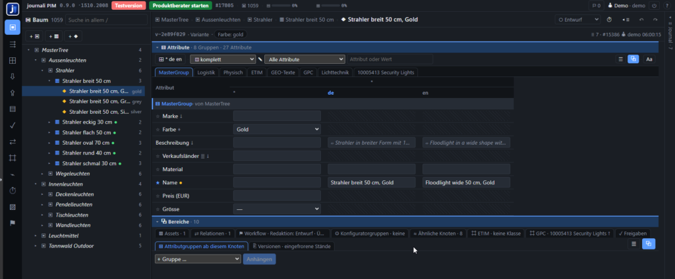675x279 pixels.
Task: Click the redo arrow icon
Action: coord(655,20)
